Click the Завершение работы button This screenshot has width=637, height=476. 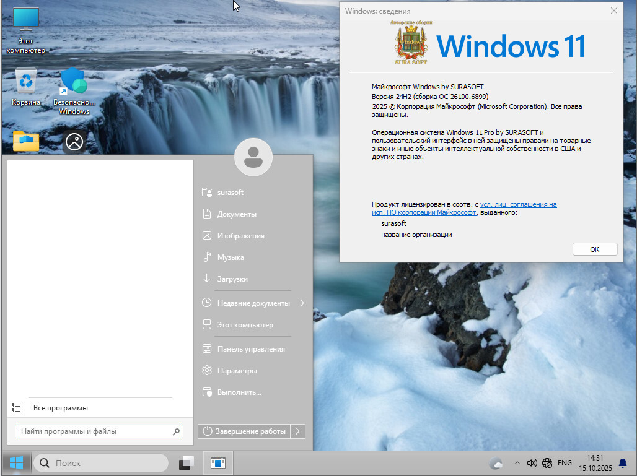point(244,431)
